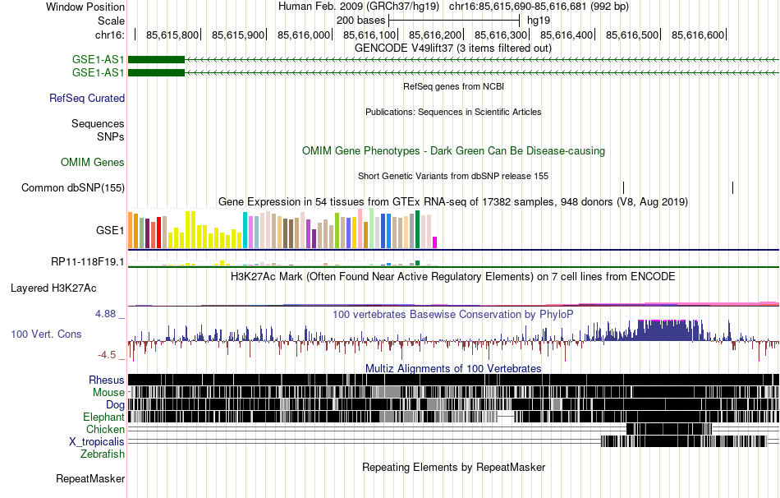Click the 200 bases scale bar
The height and width of the screenshot is (498, 780).
[x=454, y=21]
